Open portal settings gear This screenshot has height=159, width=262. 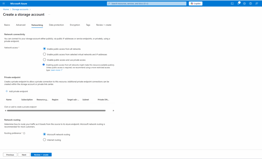(x=244, y=4)
